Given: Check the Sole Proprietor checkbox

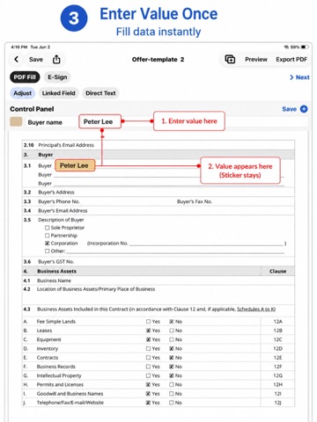Looking at the screenshot, I should click(47, 228).
